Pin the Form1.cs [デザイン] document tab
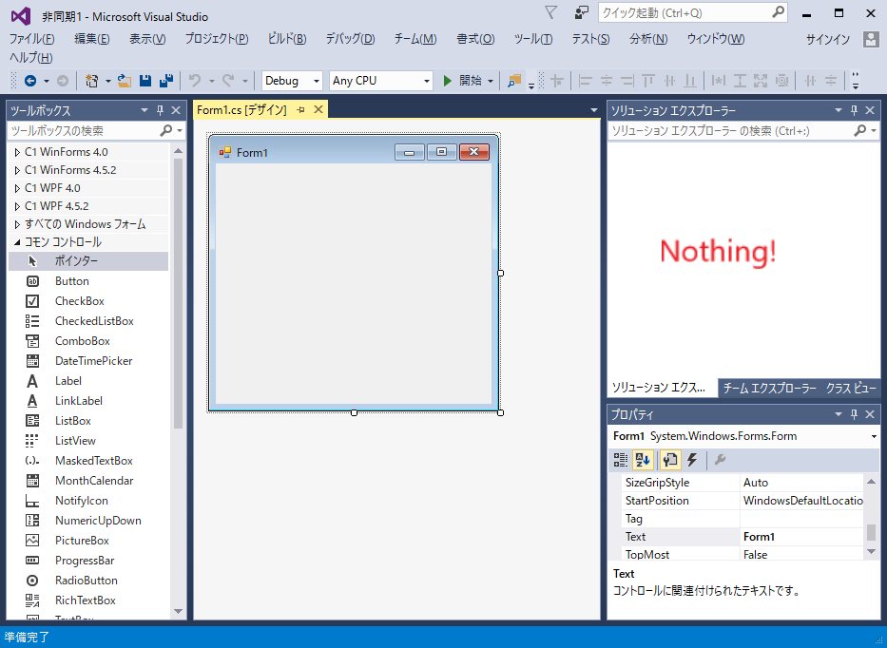The image size is (887, 648). click(x=300, y=109)
